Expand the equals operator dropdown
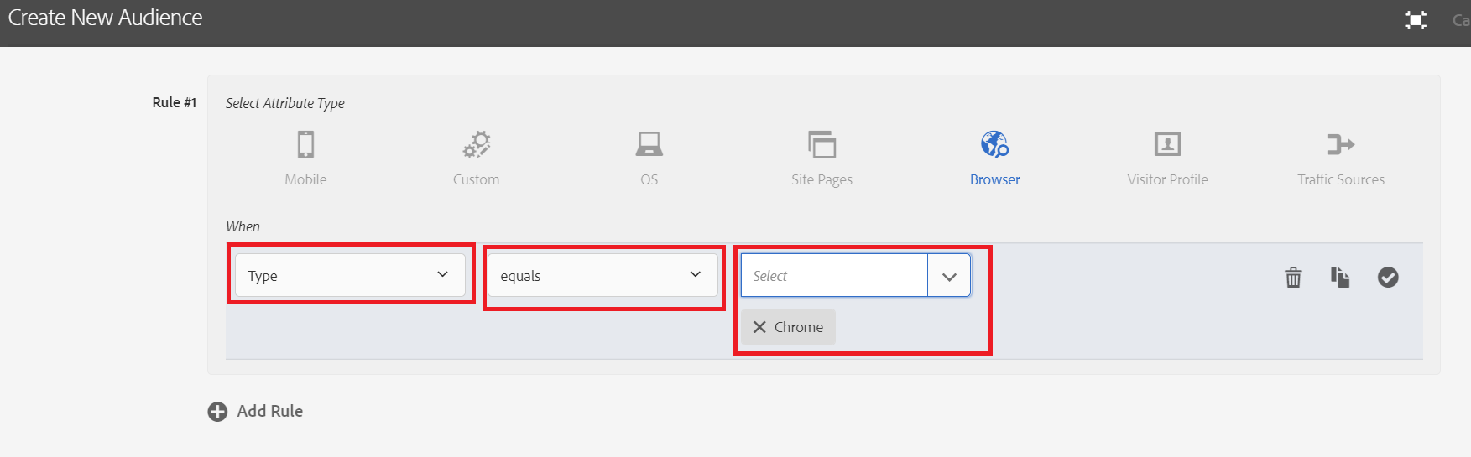The image size is (1471, 457). pos(602,275)
